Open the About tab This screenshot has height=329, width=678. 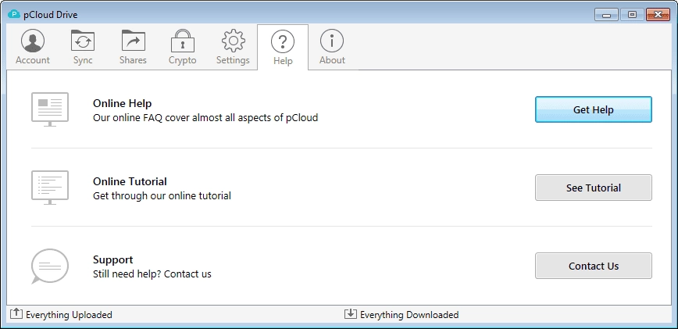[x=332, y=47]
